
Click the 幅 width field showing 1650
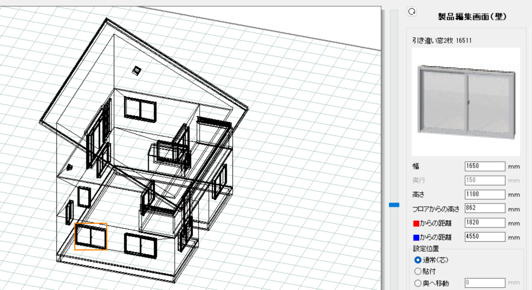click(485, 166)
